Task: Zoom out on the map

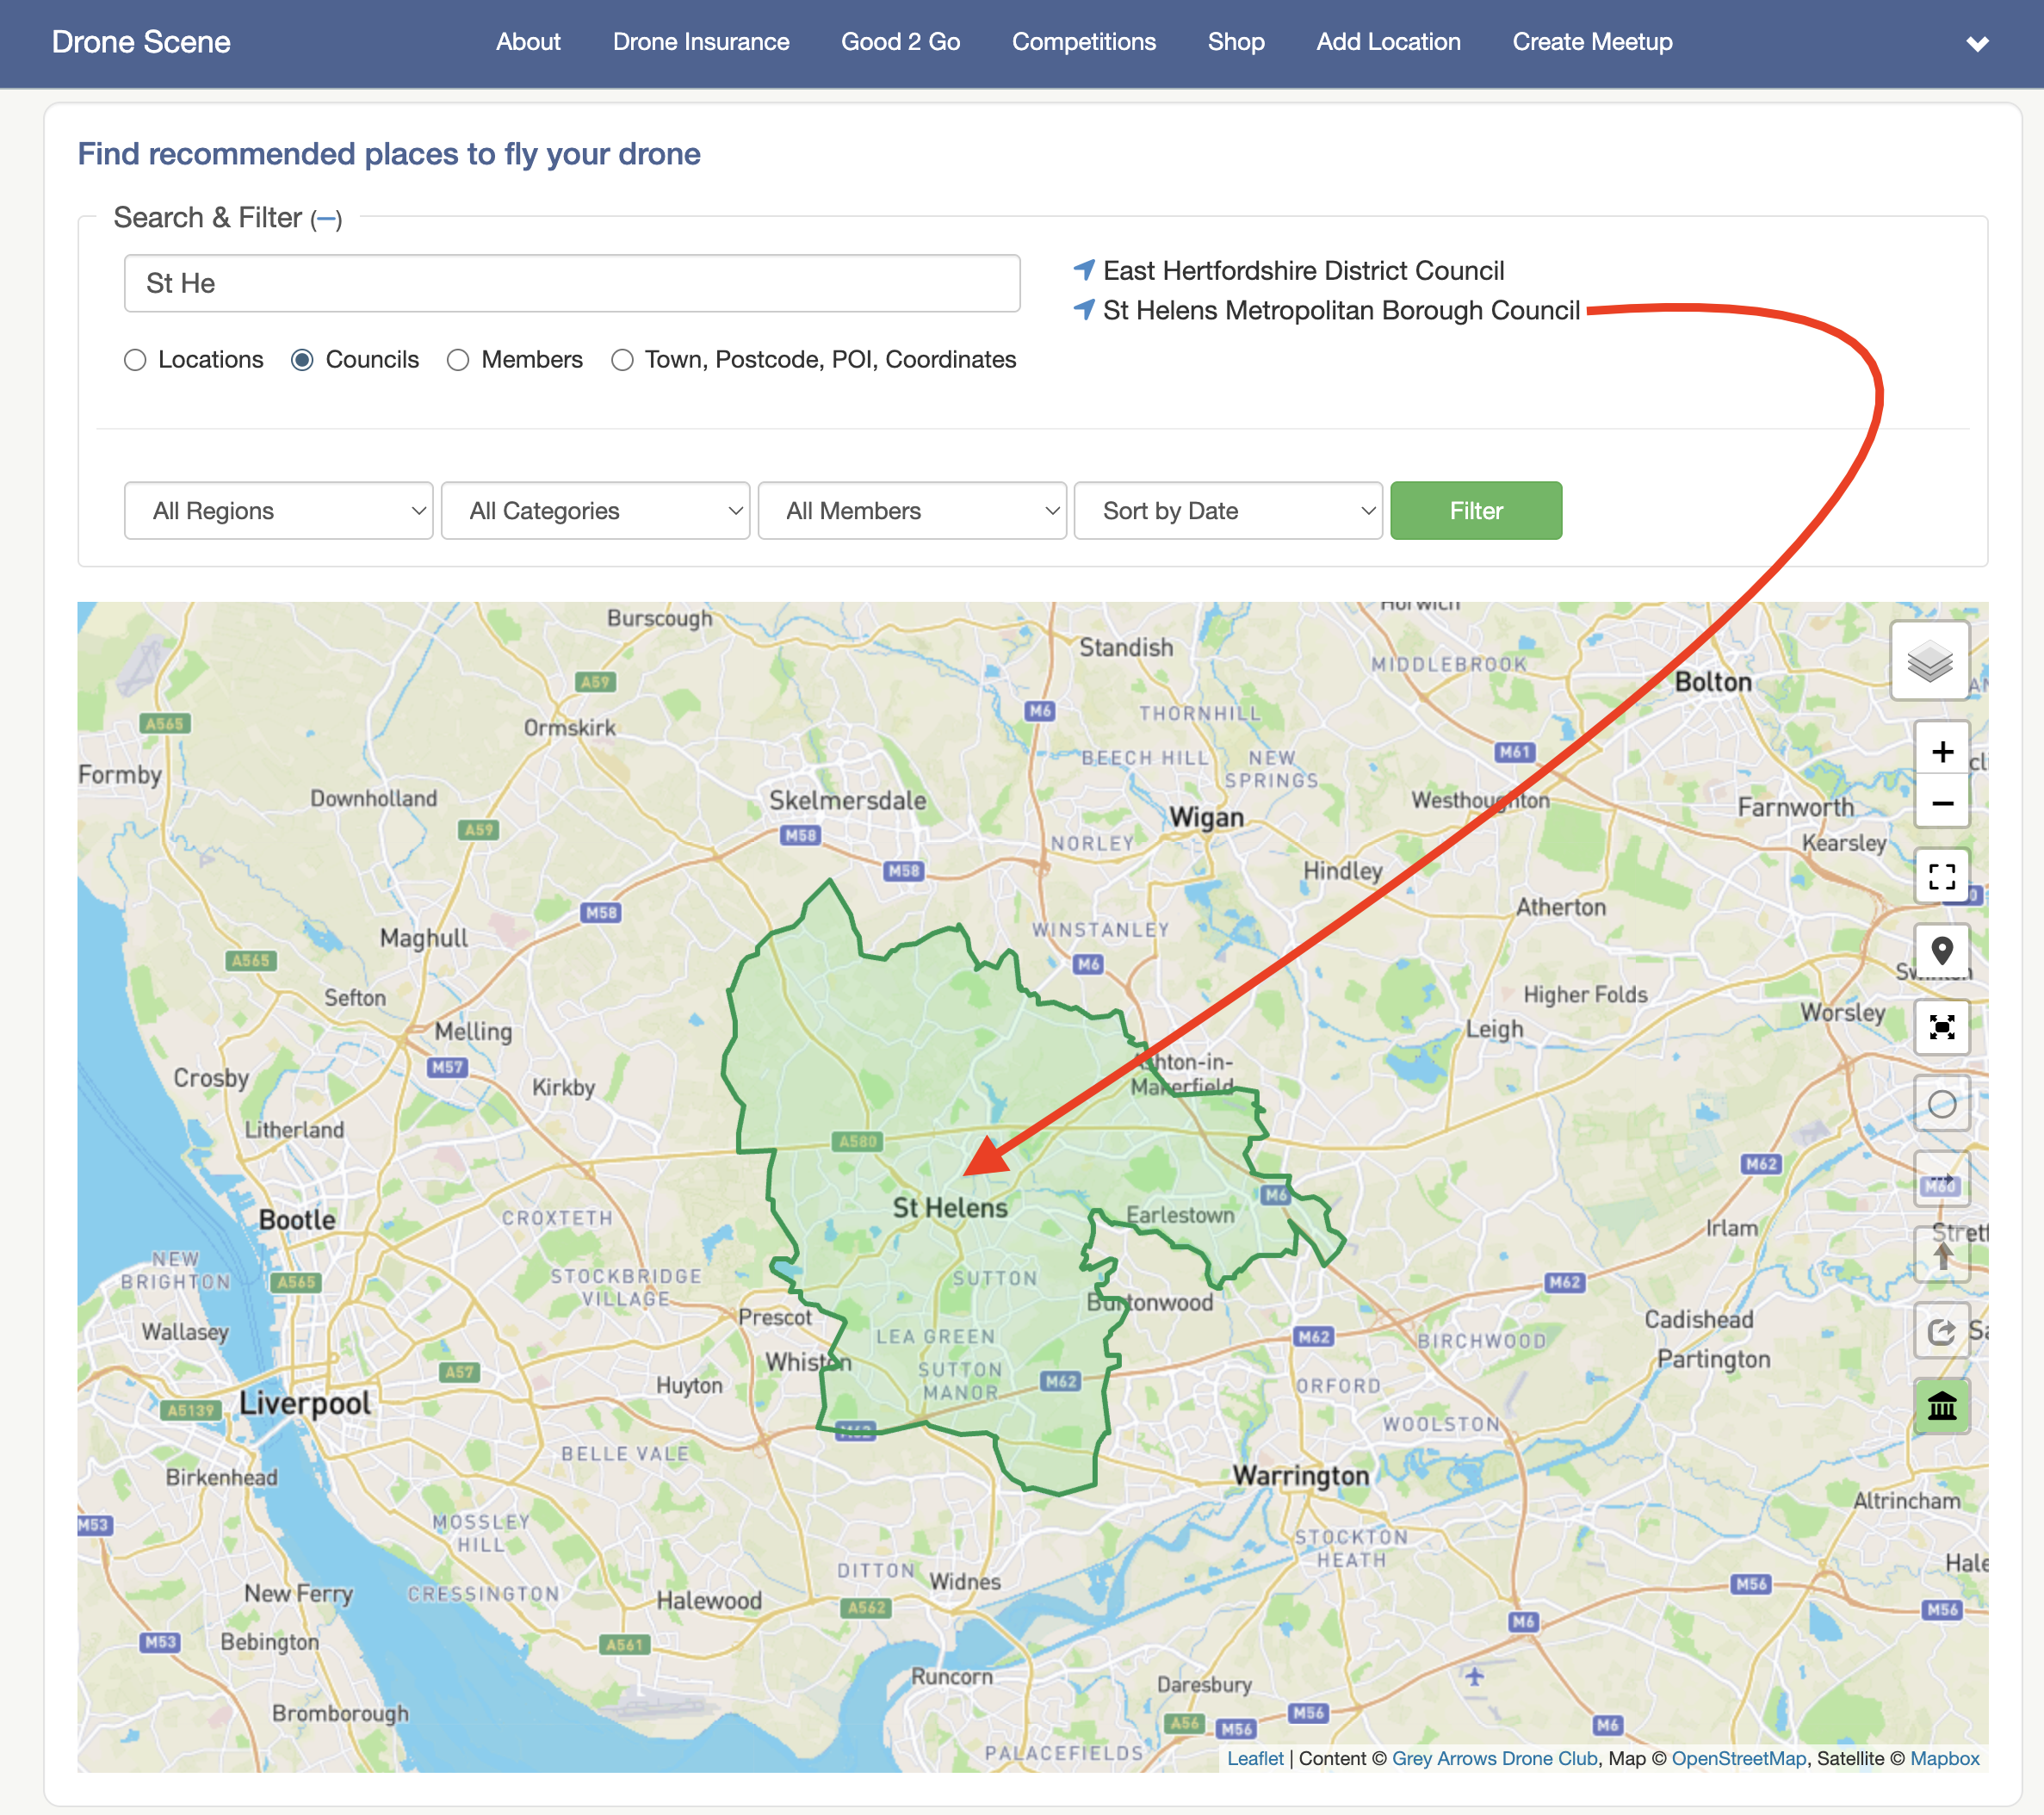Action: click(x=1941, y=803)
